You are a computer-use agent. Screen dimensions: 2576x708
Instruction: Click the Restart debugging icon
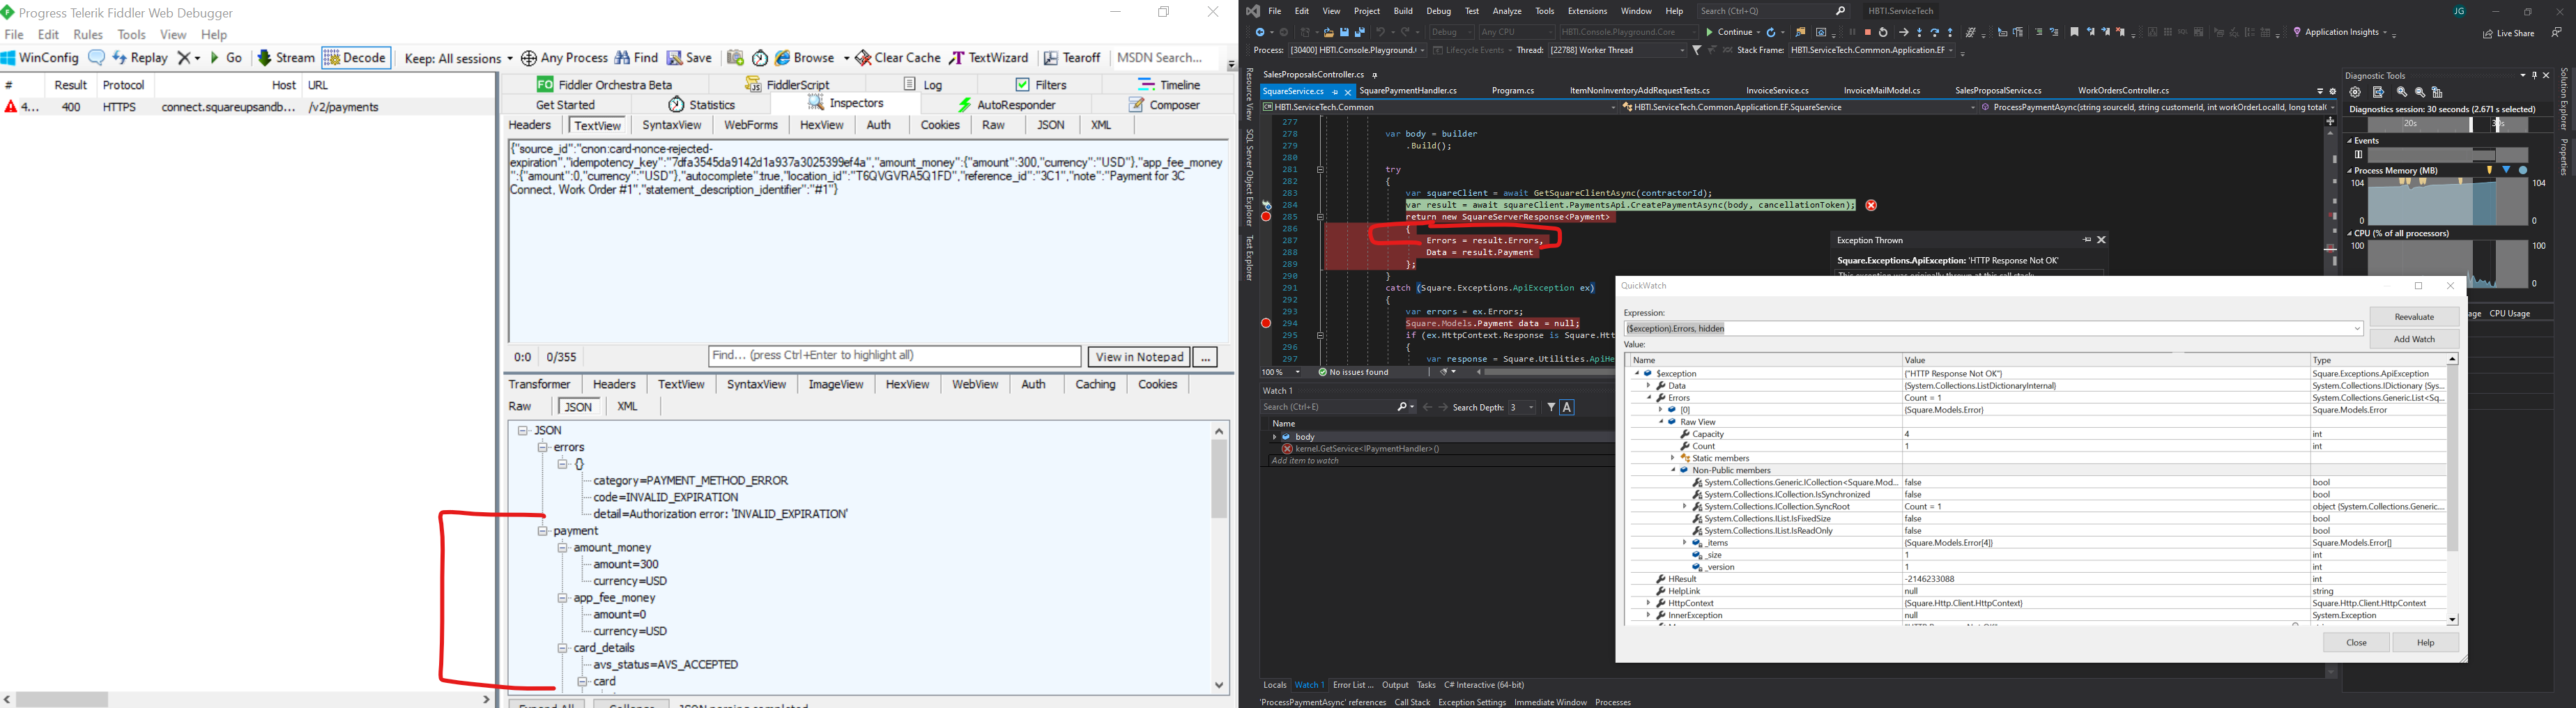1884,32
